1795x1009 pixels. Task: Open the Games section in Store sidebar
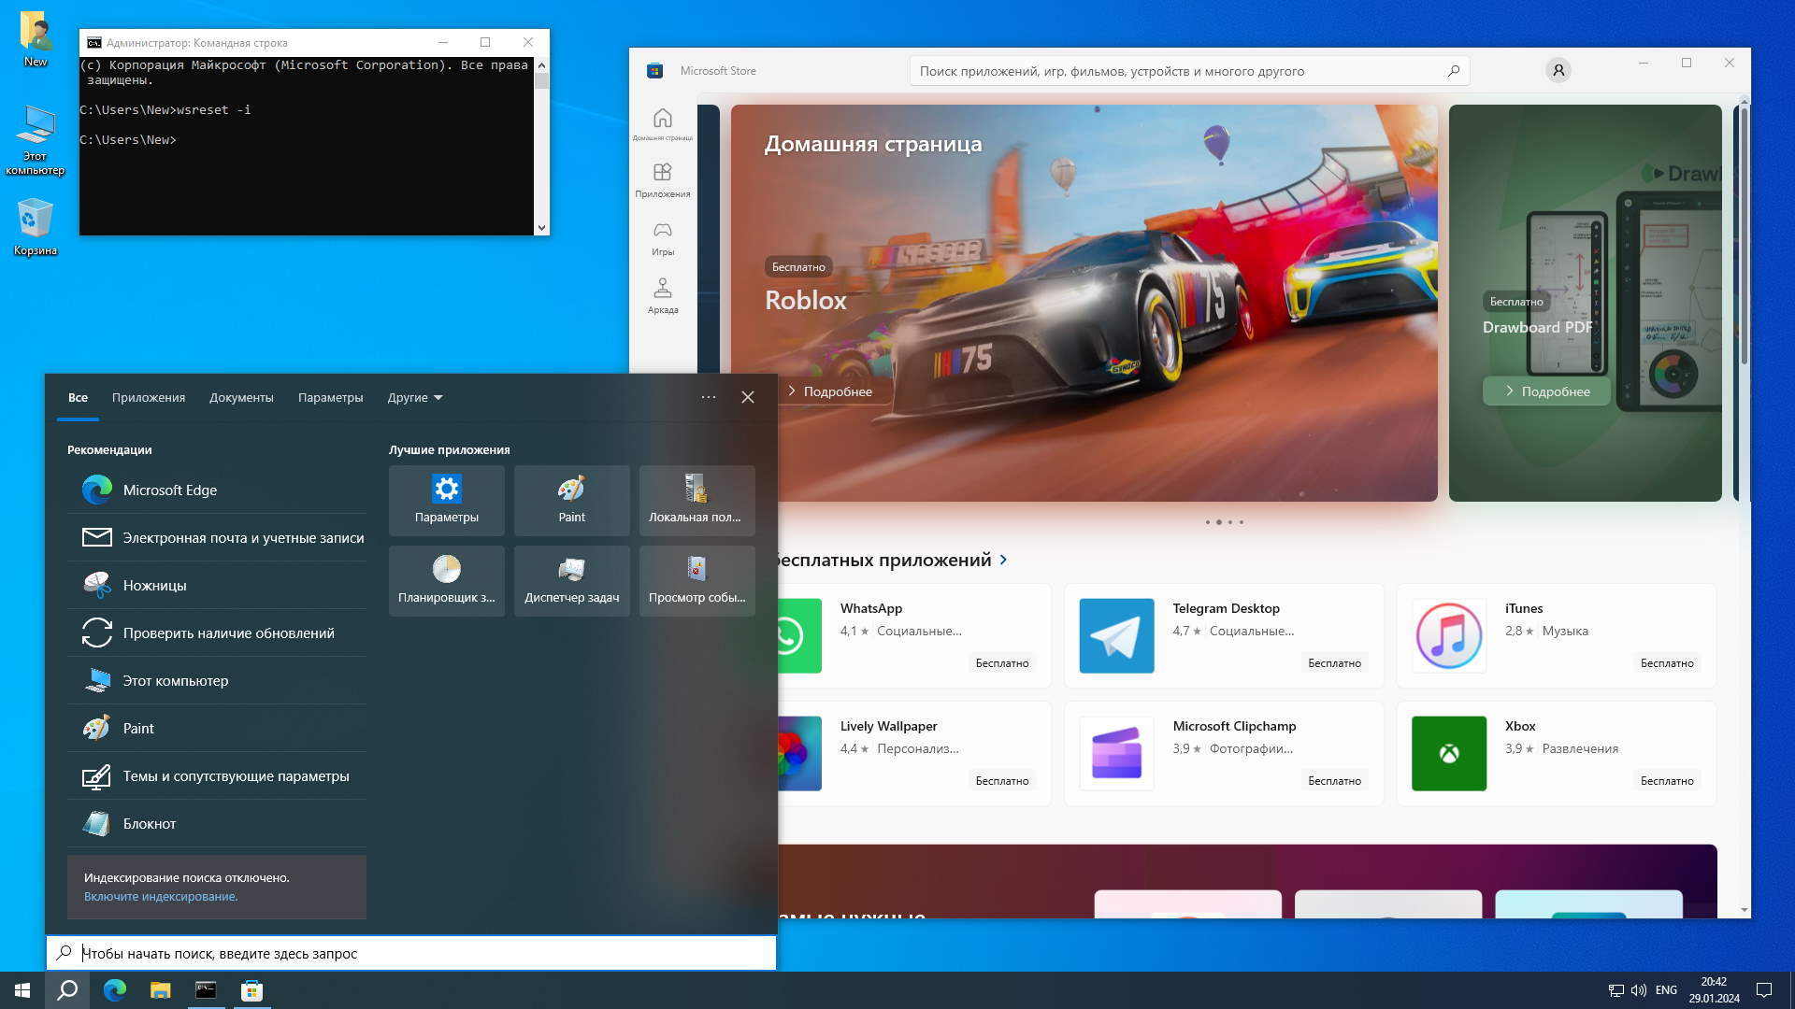(662, 238)
